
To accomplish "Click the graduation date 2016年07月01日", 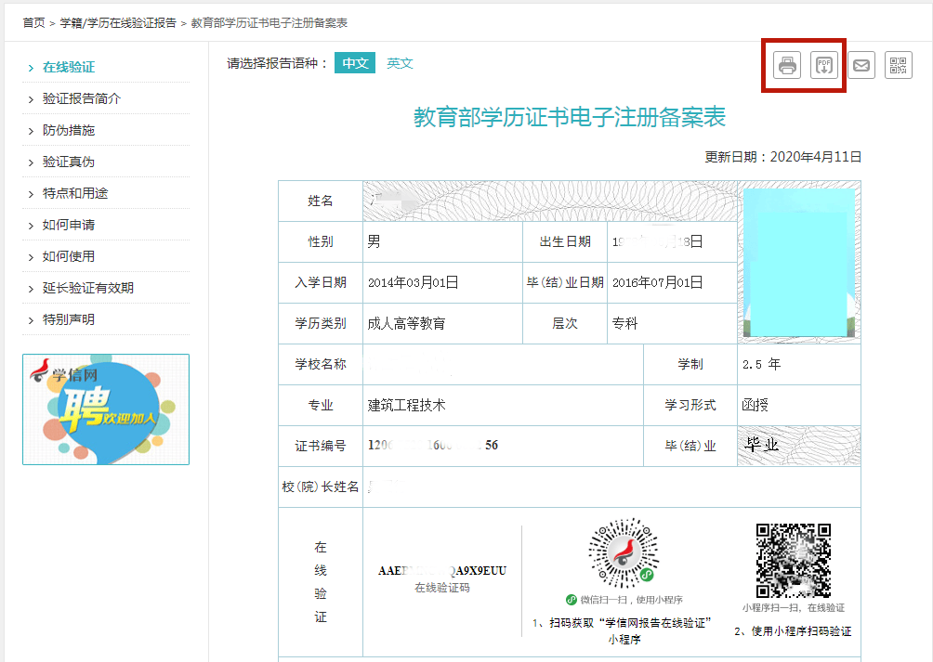I will point(658,282).
